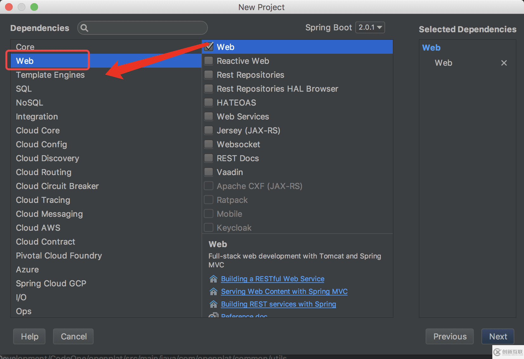
Task: Open Building REST services with Spring link
Action: 278,304
